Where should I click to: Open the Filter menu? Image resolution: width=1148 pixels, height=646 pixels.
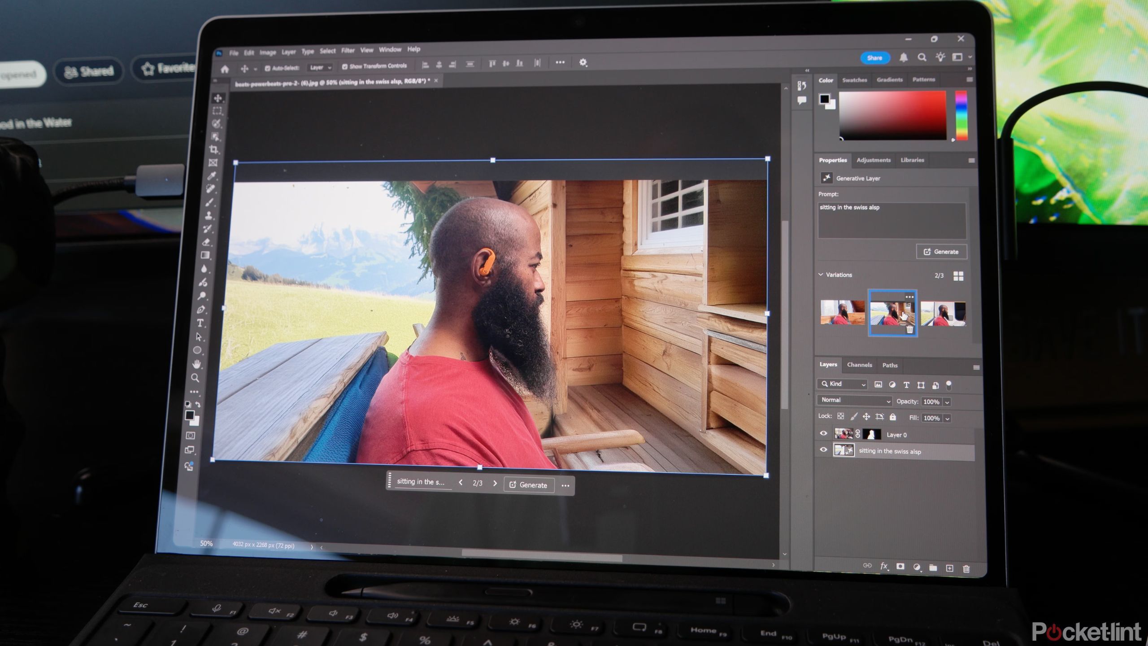(x=348, y=51)
